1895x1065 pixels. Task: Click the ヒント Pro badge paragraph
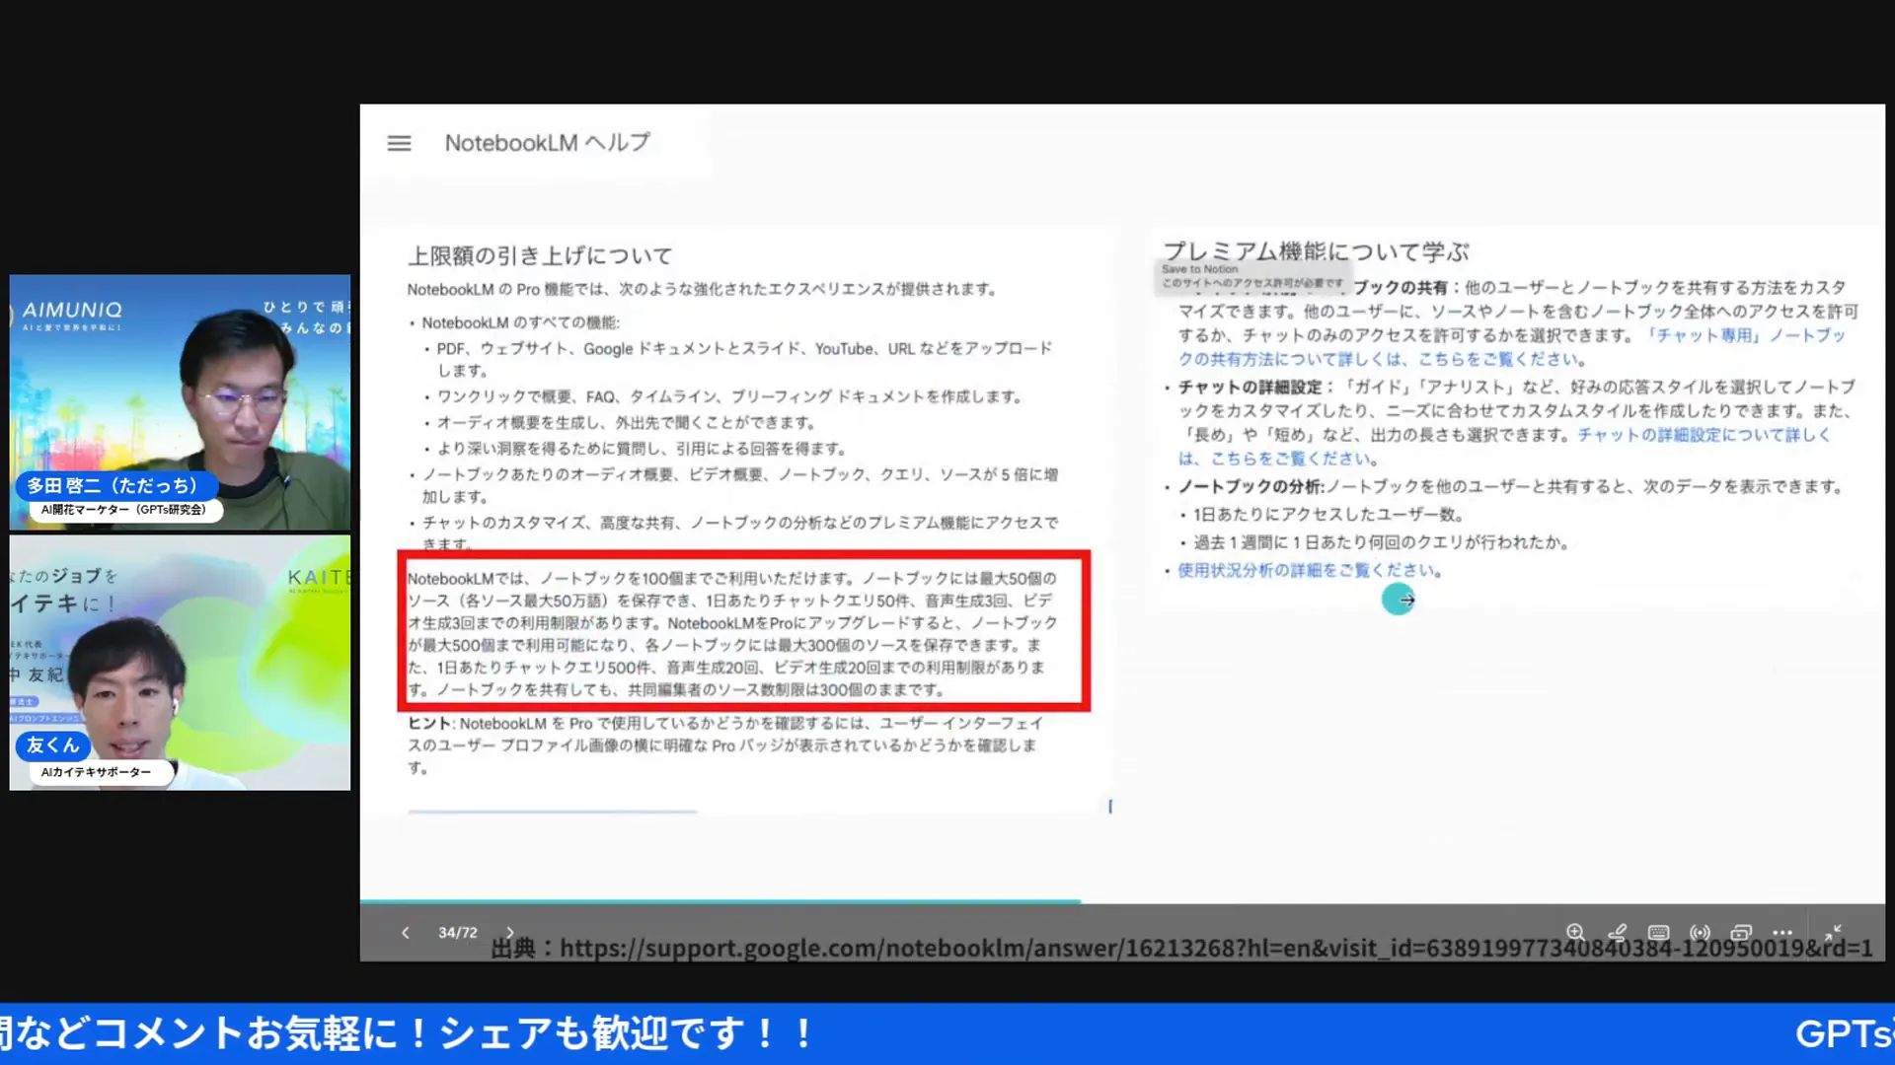pos(725,745)
